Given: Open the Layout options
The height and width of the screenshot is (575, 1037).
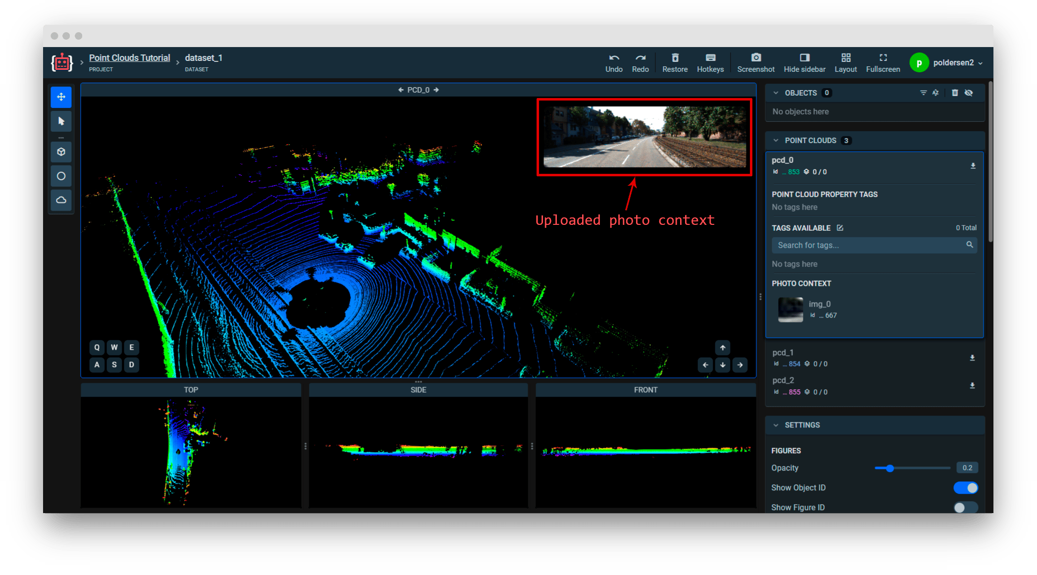Looking at the screenshot, I should [845, 63].
